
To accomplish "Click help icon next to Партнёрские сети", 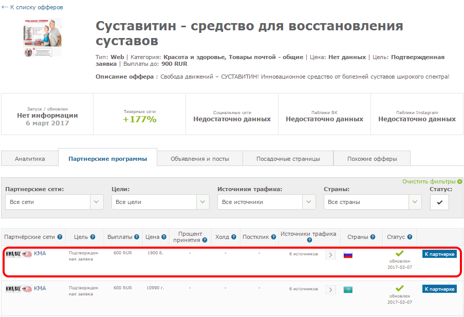I will coord(60,237).
